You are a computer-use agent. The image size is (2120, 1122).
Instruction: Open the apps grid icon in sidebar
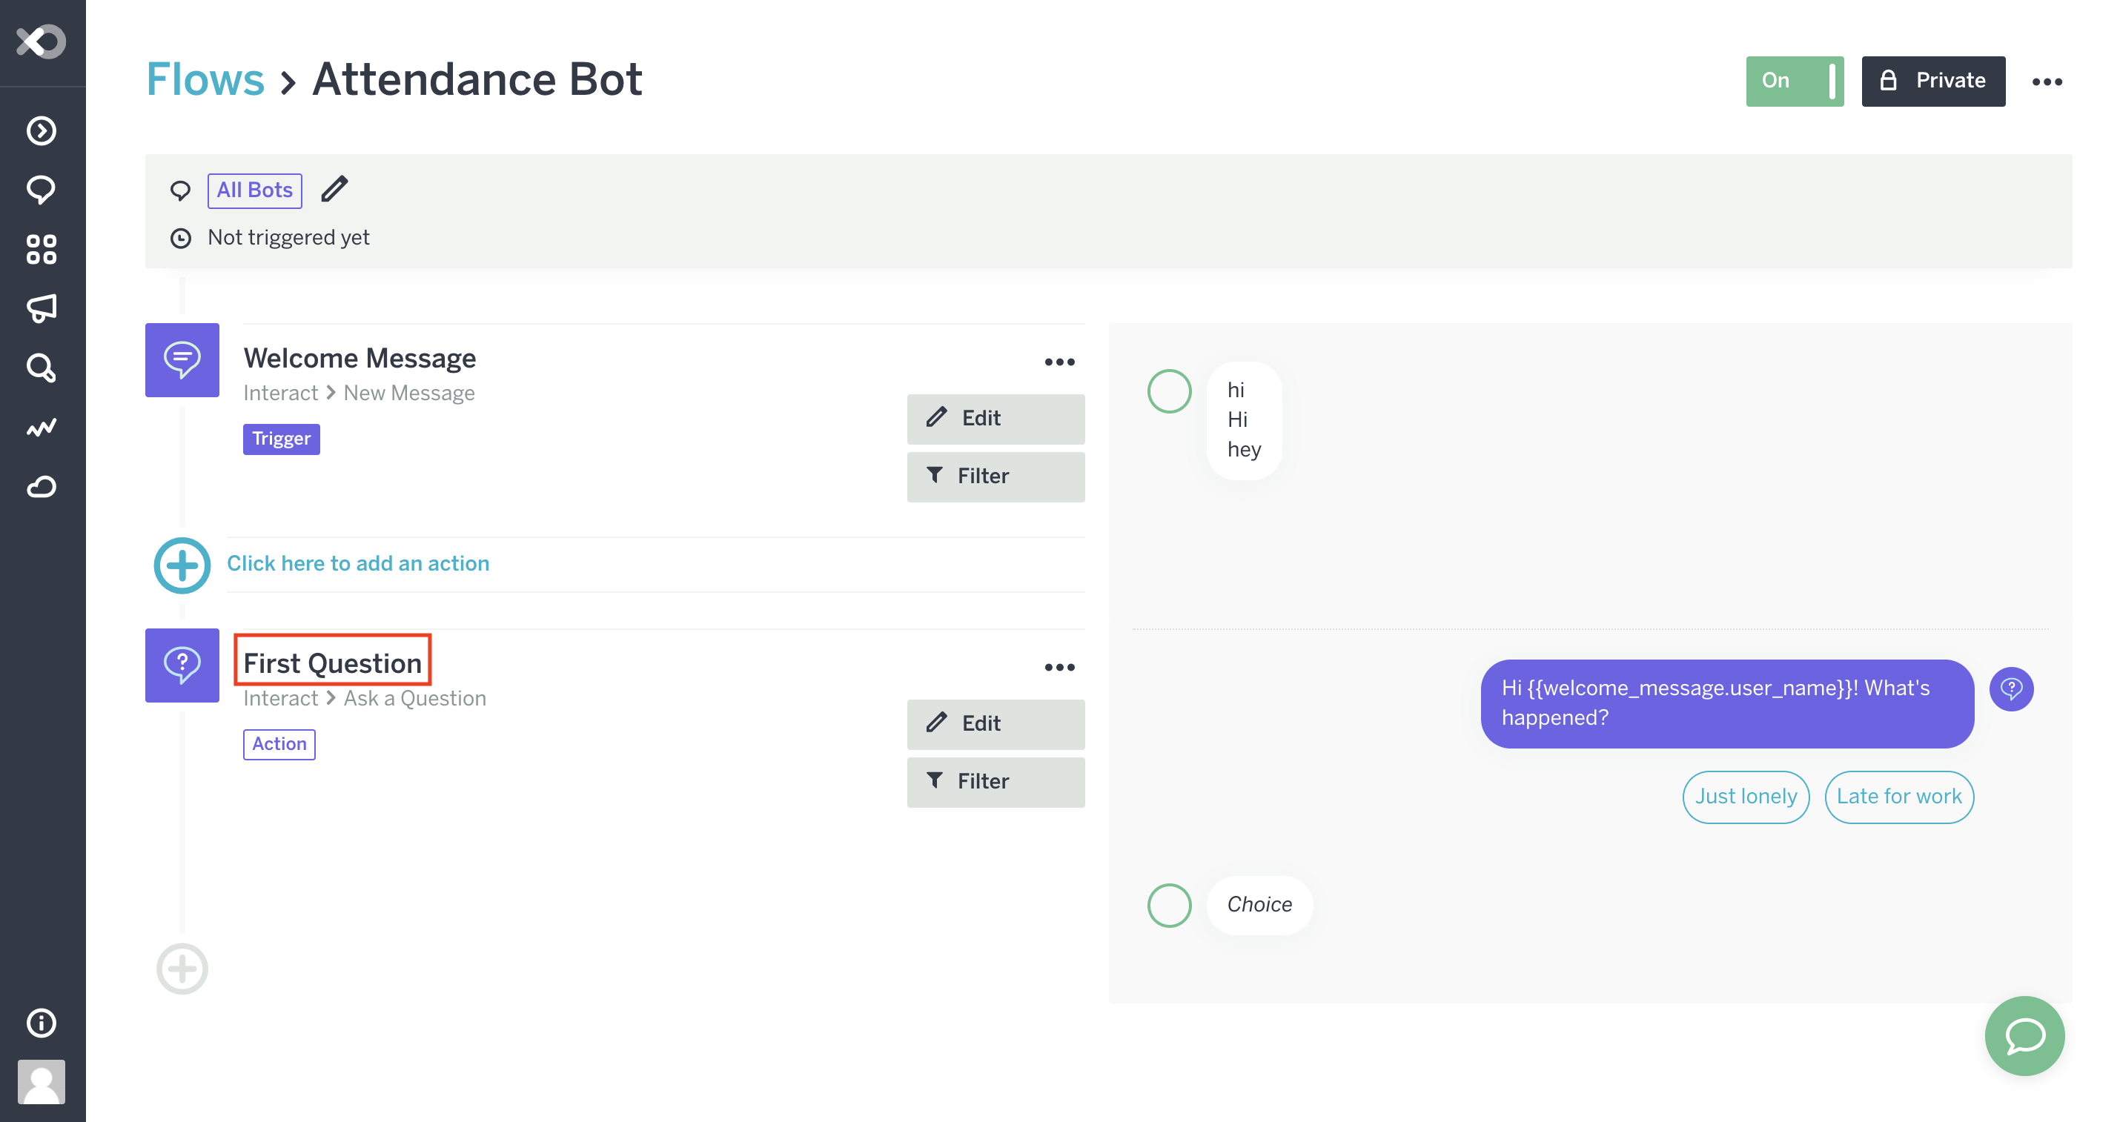point(42,249)
